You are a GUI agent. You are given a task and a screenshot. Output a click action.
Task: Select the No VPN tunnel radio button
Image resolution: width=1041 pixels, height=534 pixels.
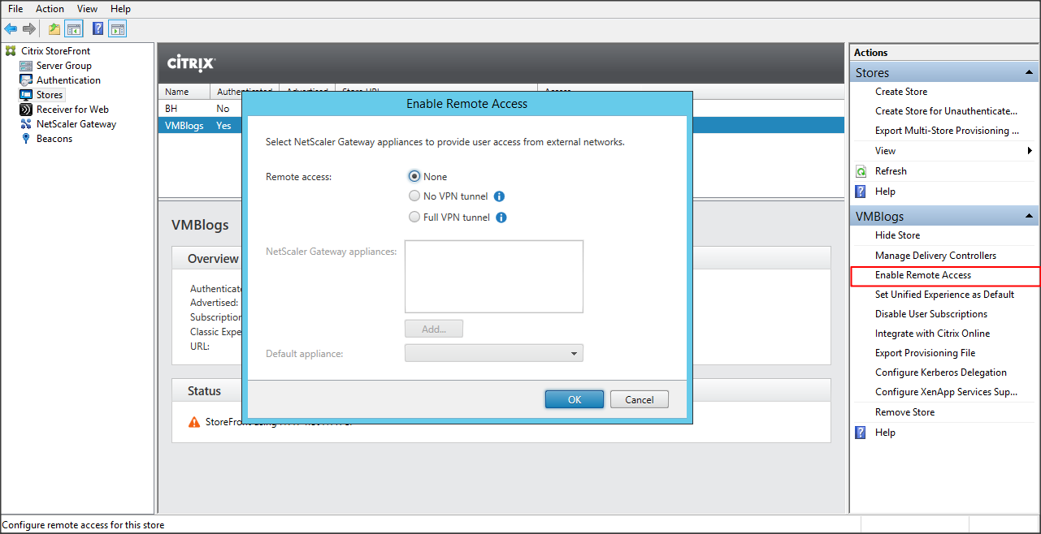tap(414, 196)
